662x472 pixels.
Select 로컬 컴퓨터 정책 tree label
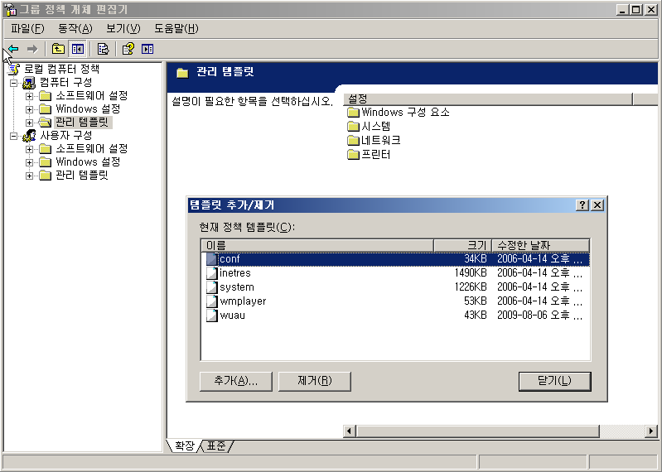61,69
